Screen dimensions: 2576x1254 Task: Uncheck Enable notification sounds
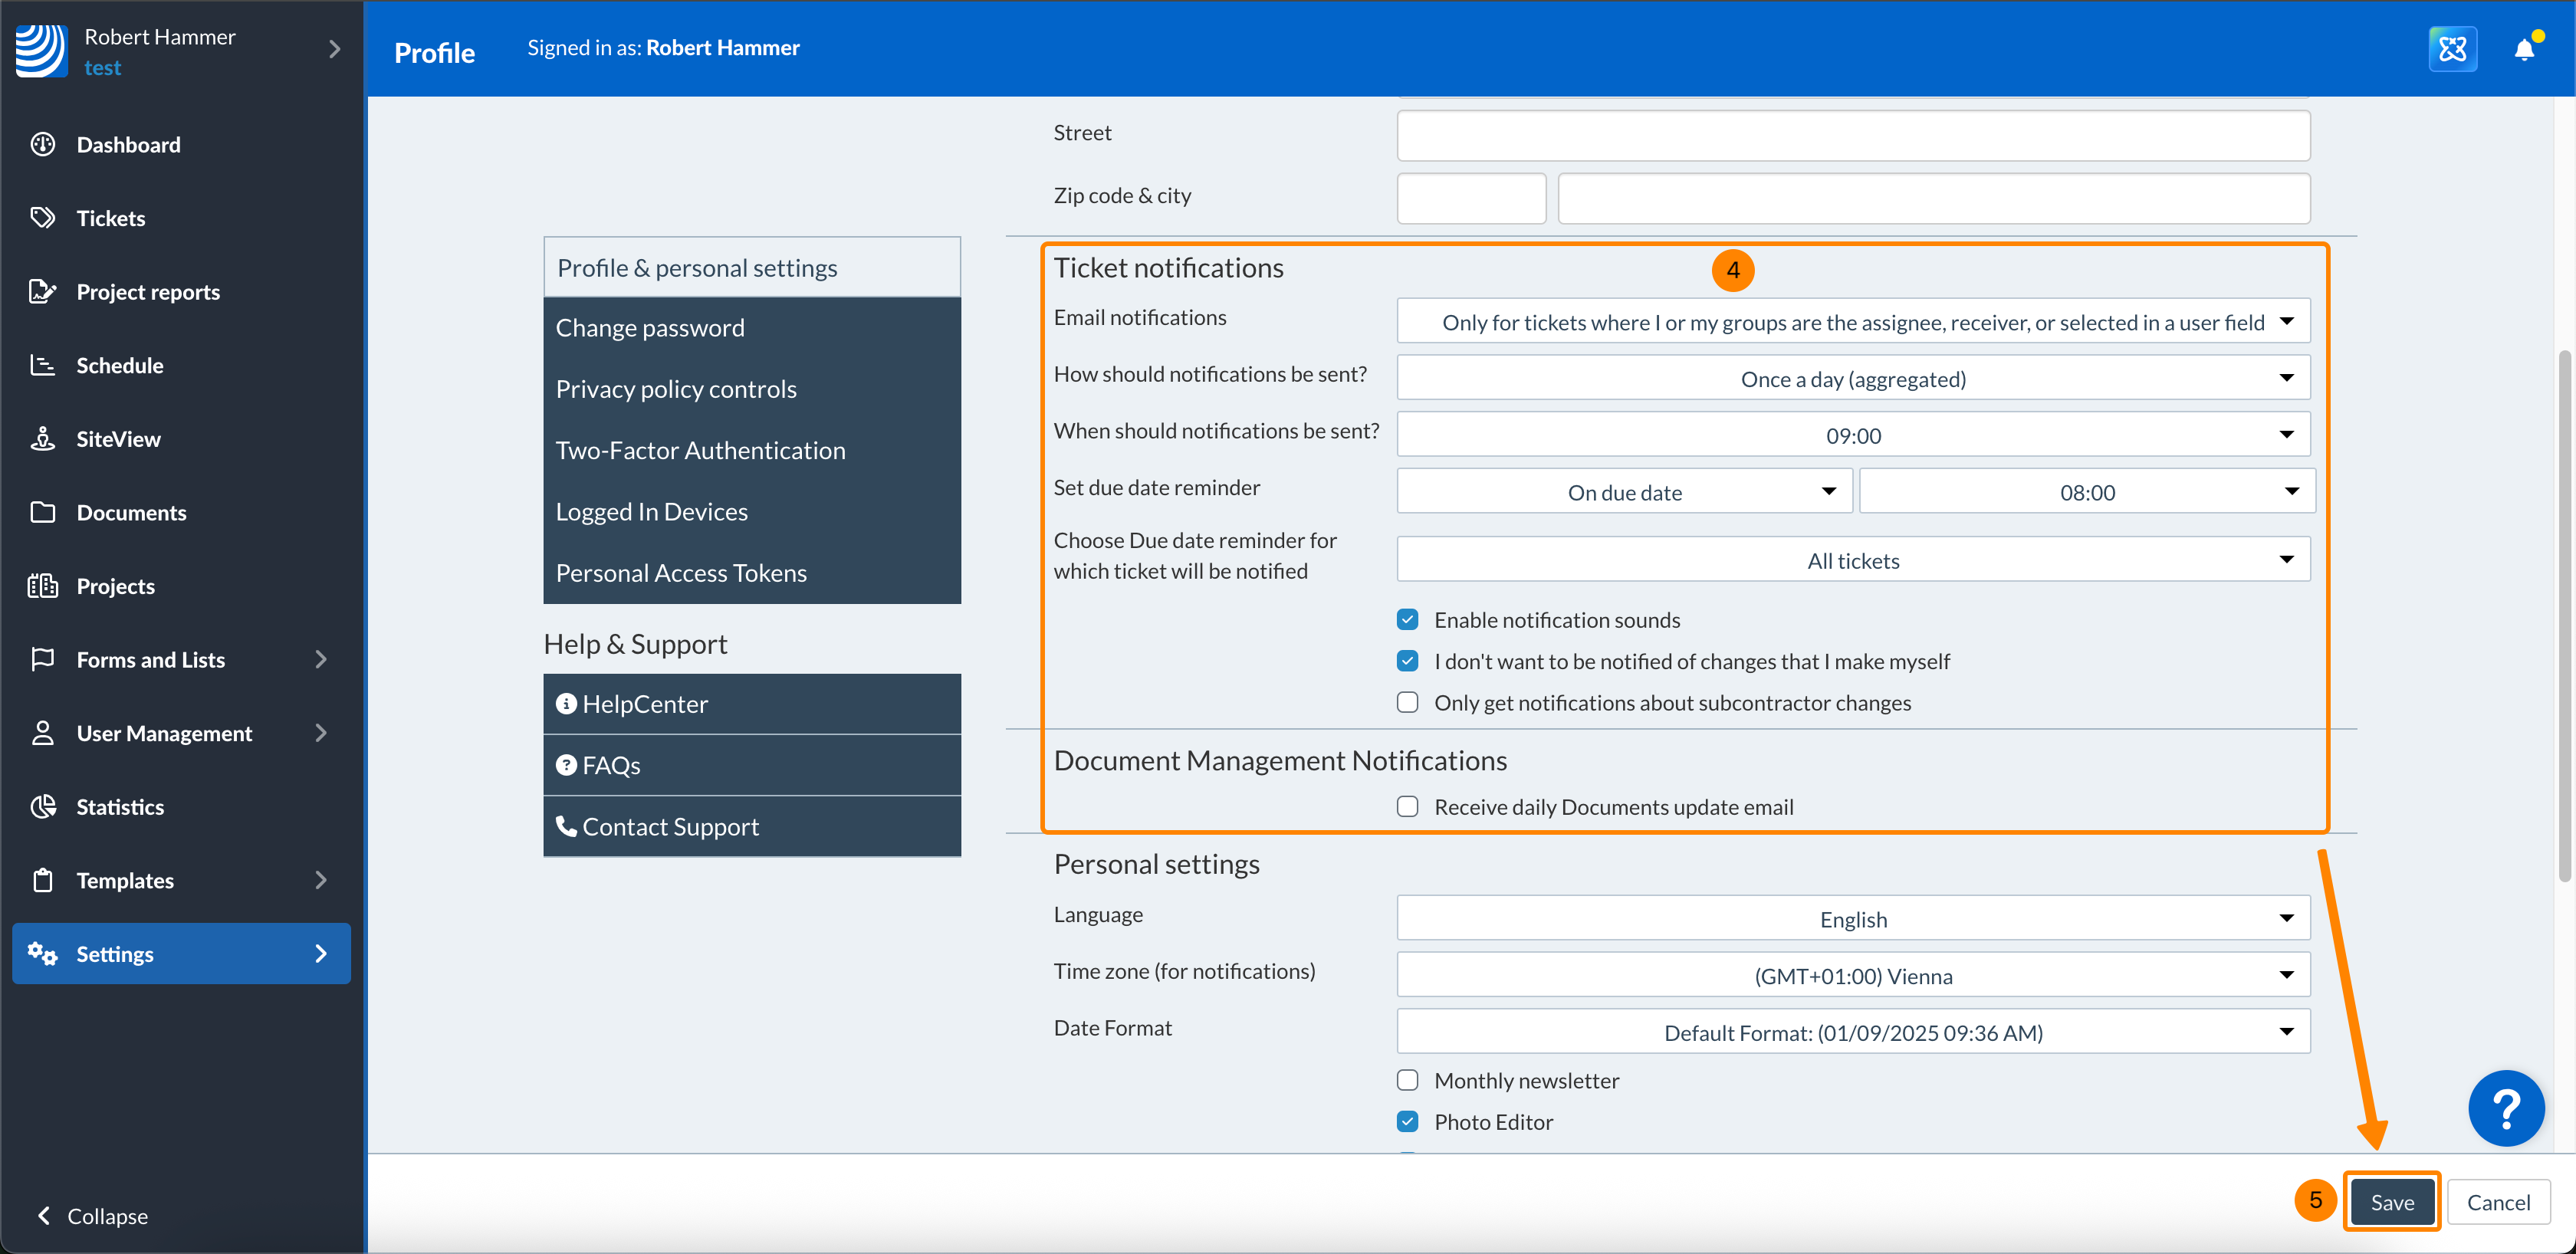[1407, 620]
